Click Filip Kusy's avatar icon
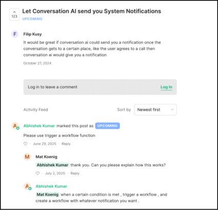Image resolution: width=218 pixels, height=210 pixels. click(x=15, y=34)
